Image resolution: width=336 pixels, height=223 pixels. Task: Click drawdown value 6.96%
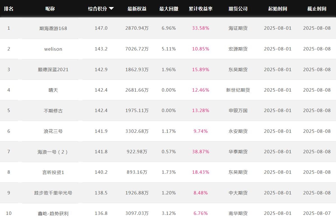[x=169, y=28]
